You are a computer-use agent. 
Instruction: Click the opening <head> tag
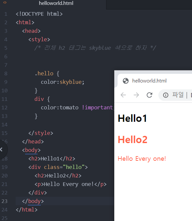click(x=31, y=31)
